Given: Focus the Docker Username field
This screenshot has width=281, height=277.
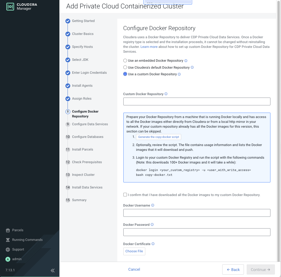Looking at the screenshot, I should pyautogui.click(x=197, y=213).
